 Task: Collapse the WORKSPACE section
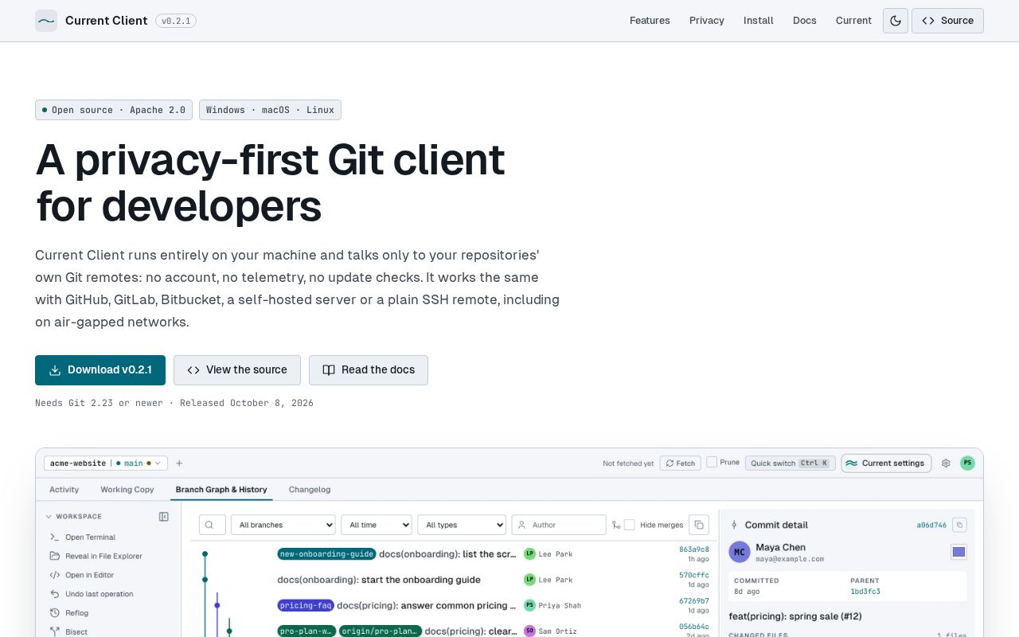(x=72, y=517)
